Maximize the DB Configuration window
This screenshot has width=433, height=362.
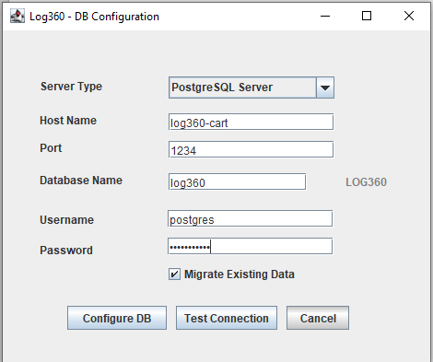click(x=367, y=16)
